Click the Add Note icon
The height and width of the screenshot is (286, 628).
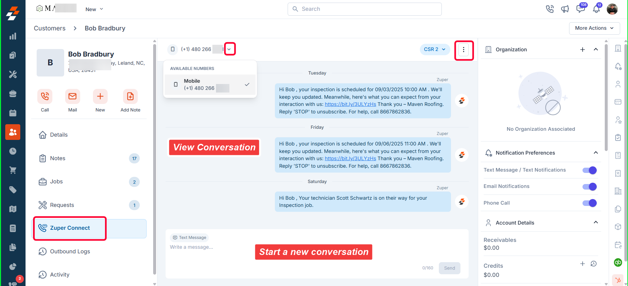point(130,96)
